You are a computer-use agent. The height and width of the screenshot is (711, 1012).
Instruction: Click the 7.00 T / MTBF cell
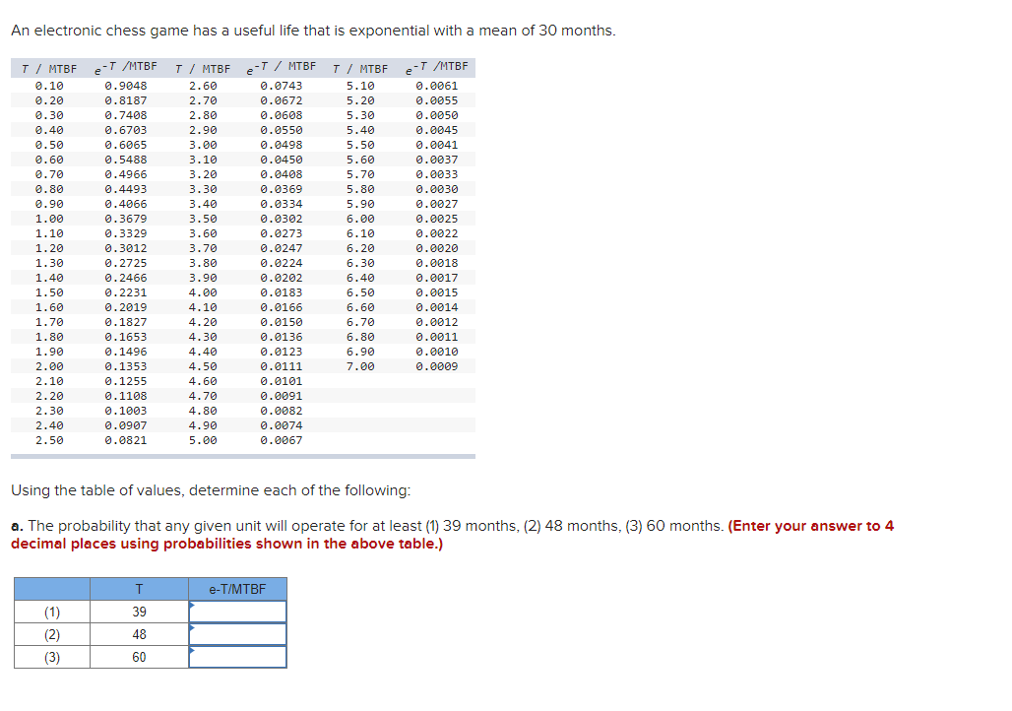pyautogui.click(x=360, y=366)
